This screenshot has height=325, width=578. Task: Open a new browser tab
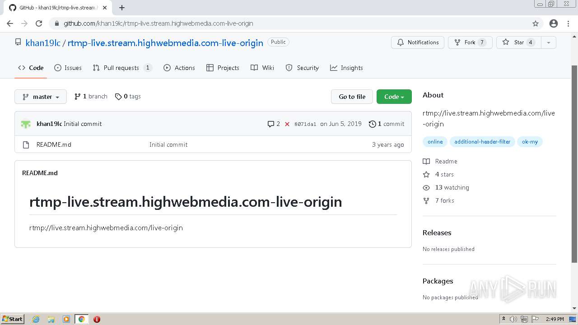122,8
